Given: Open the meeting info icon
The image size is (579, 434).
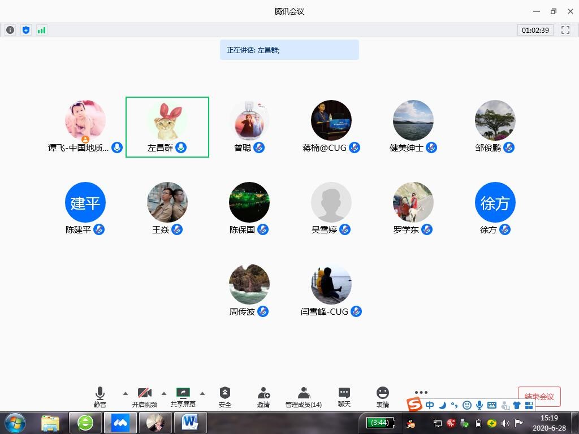Looking at the screenshot, I should pyautogui.click(x=10, y=30).
